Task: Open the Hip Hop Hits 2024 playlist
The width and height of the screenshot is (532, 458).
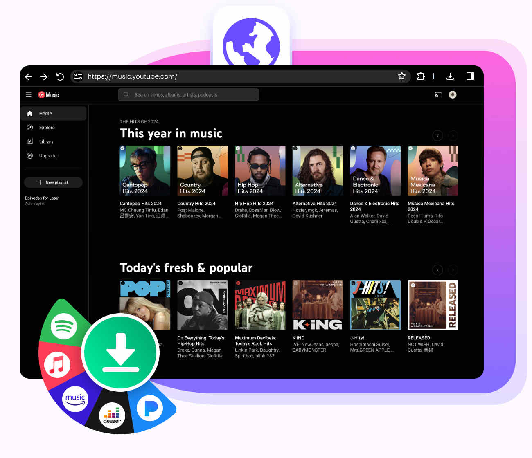Action: tap(260, 171)
